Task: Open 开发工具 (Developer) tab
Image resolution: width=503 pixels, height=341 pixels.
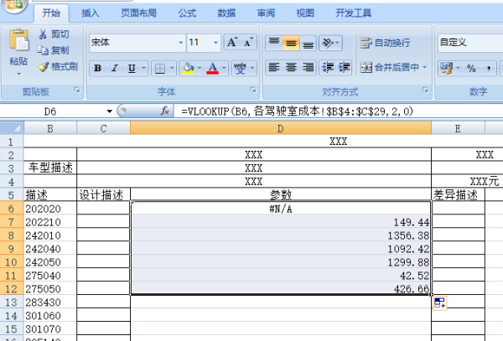Action: [353, 13]
